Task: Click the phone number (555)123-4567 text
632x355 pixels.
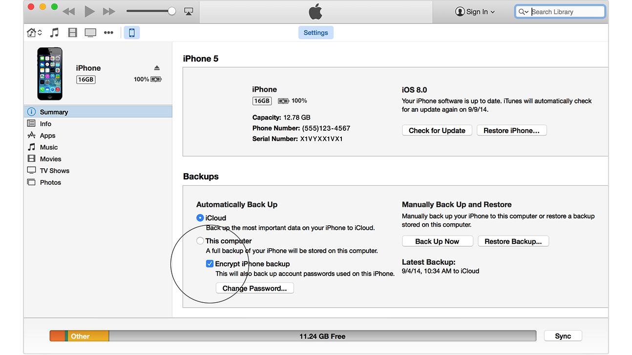Action: point(326,128)
